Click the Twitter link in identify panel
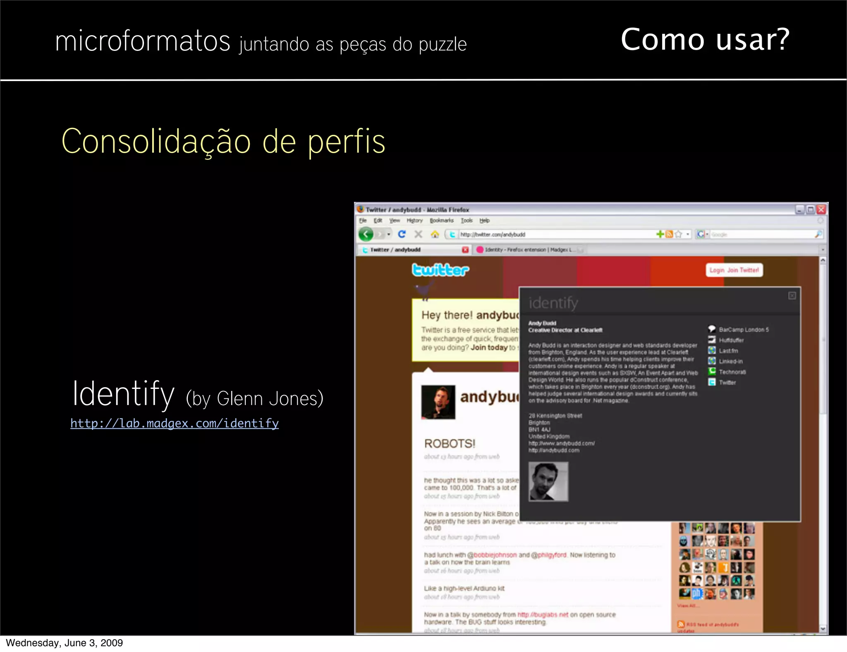Image resolution: width=847 pixels, height=652 pixels. pyautogui.click(x=727, y=383)
